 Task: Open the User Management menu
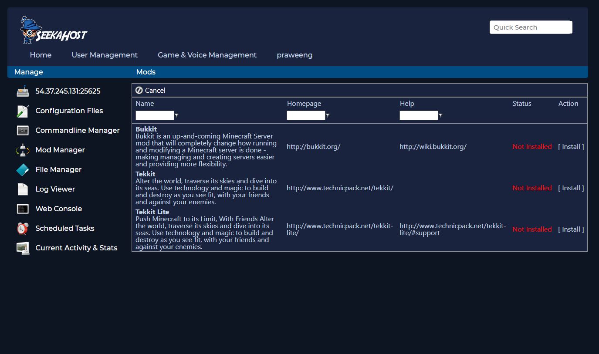coord(105,55)
